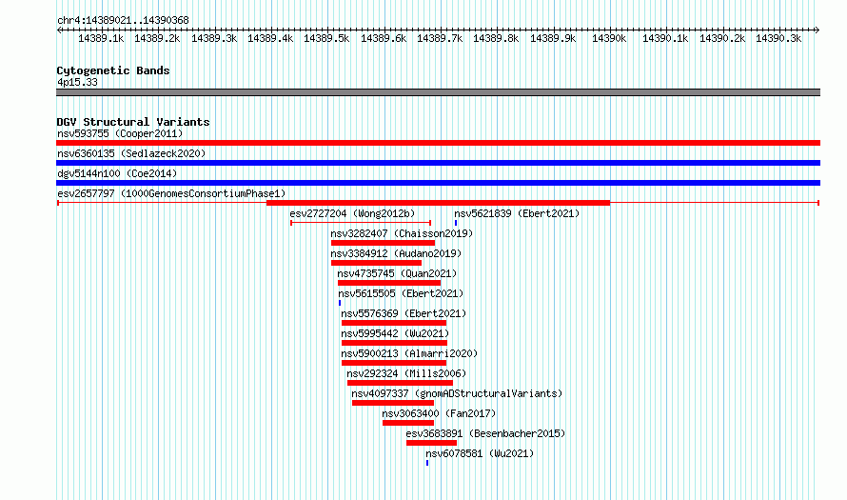Screen dimensions: 847x500
Task: Click the 14390k ruler label
Action: pos(609,38)
